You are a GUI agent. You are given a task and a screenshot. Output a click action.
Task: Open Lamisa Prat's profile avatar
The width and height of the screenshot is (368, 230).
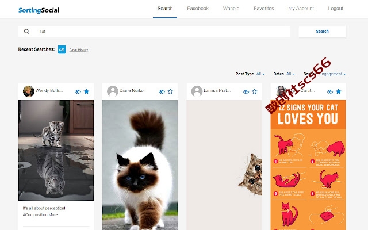pyautogui.click(x=197, y=91)
